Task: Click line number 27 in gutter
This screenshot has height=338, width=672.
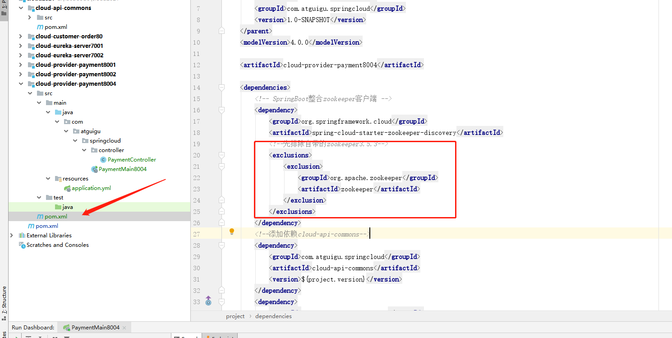Action: click(196, 234)
